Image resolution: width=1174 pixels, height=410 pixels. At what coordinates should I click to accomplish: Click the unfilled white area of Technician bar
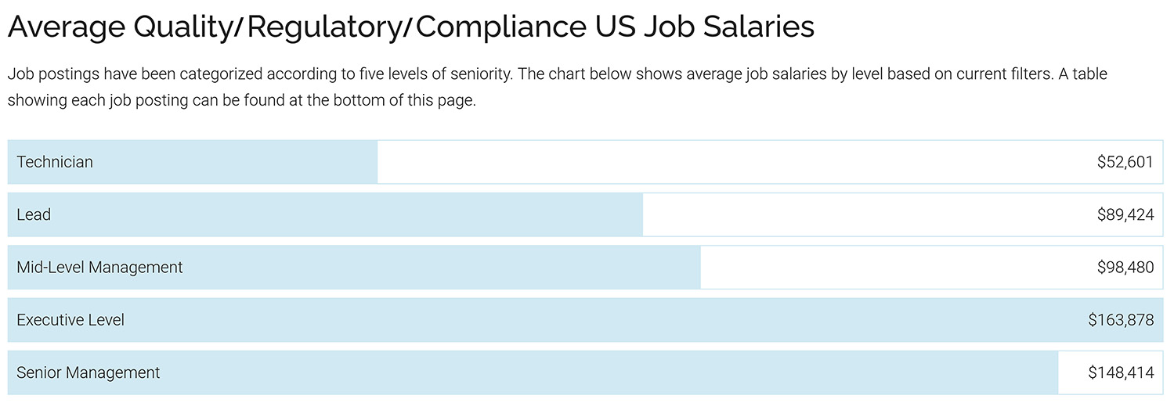click(705, 162)
